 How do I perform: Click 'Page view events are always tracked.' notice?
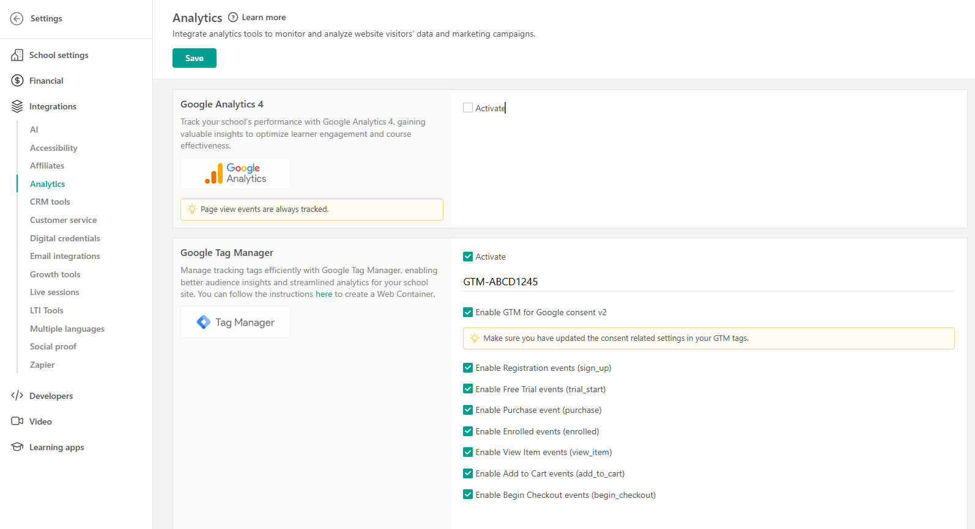coord(311,209)
